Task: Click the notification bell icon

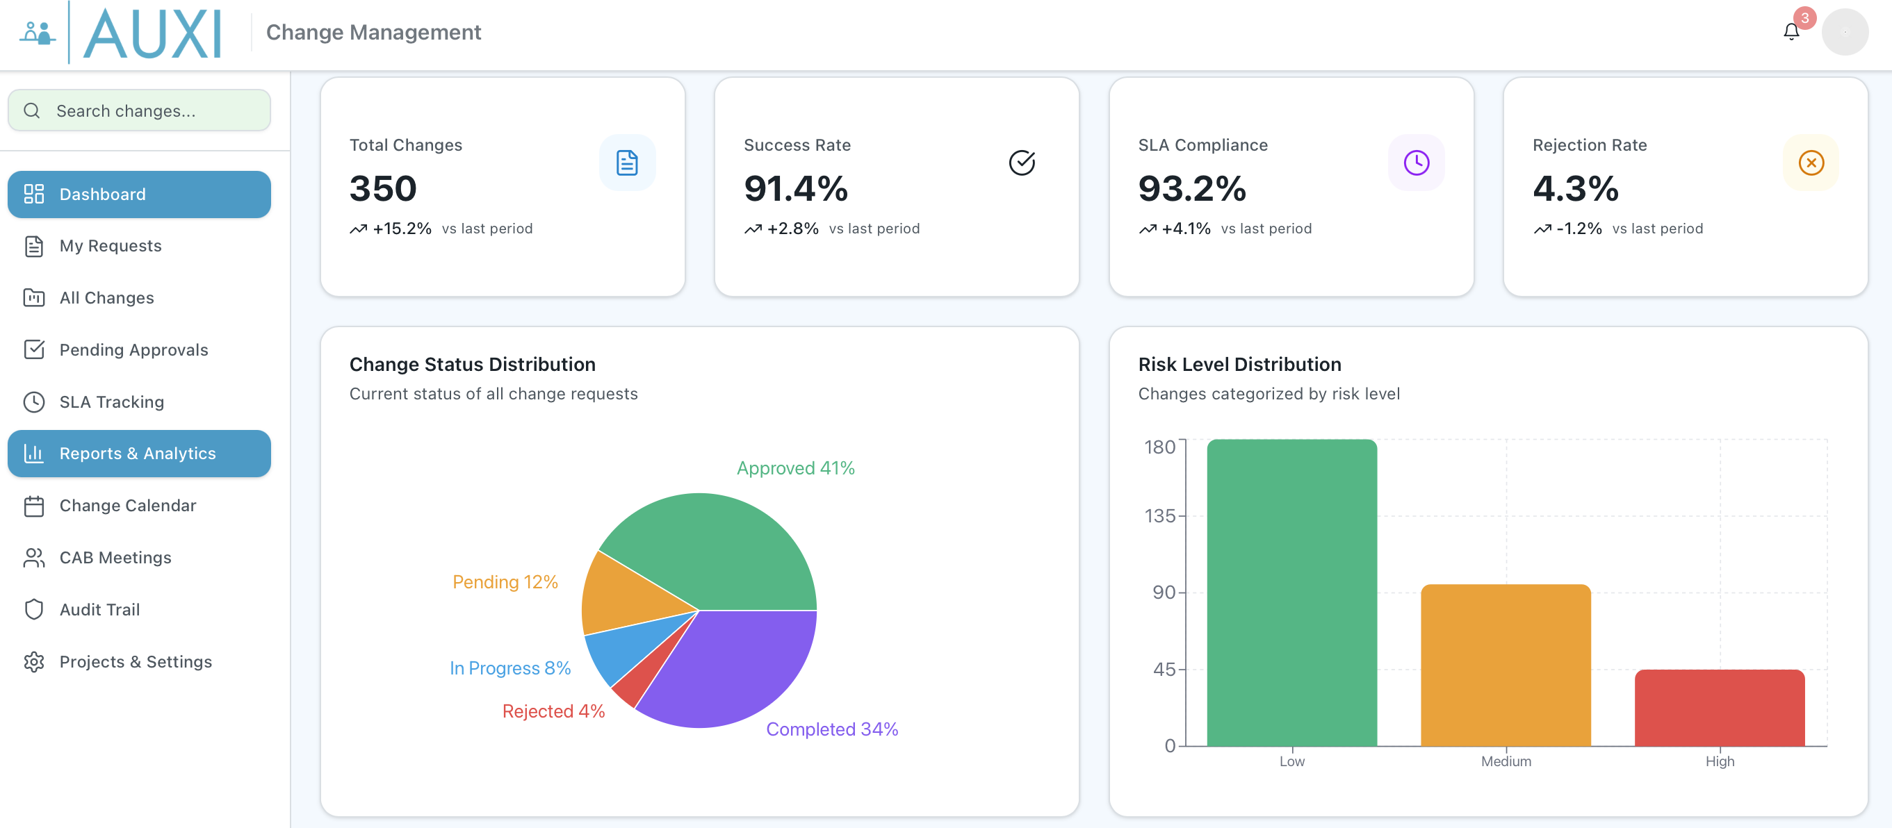Action: point(1792,31)
